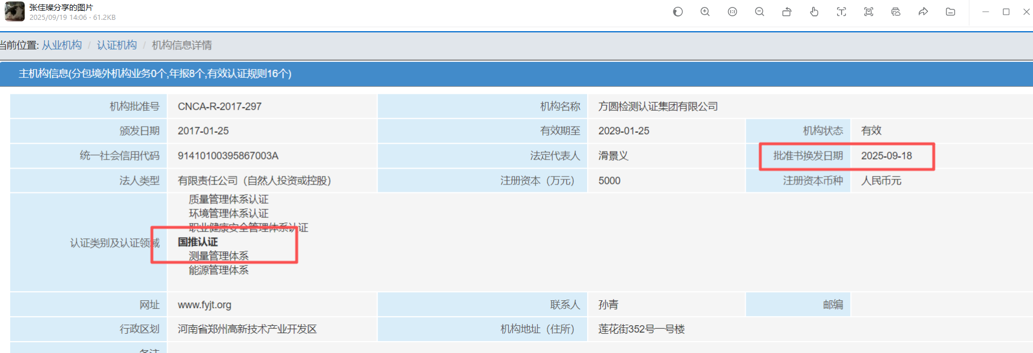Open the 认证机构 breadcrumb link
Screen dimensions: 1033x353
tap(116, 45)
